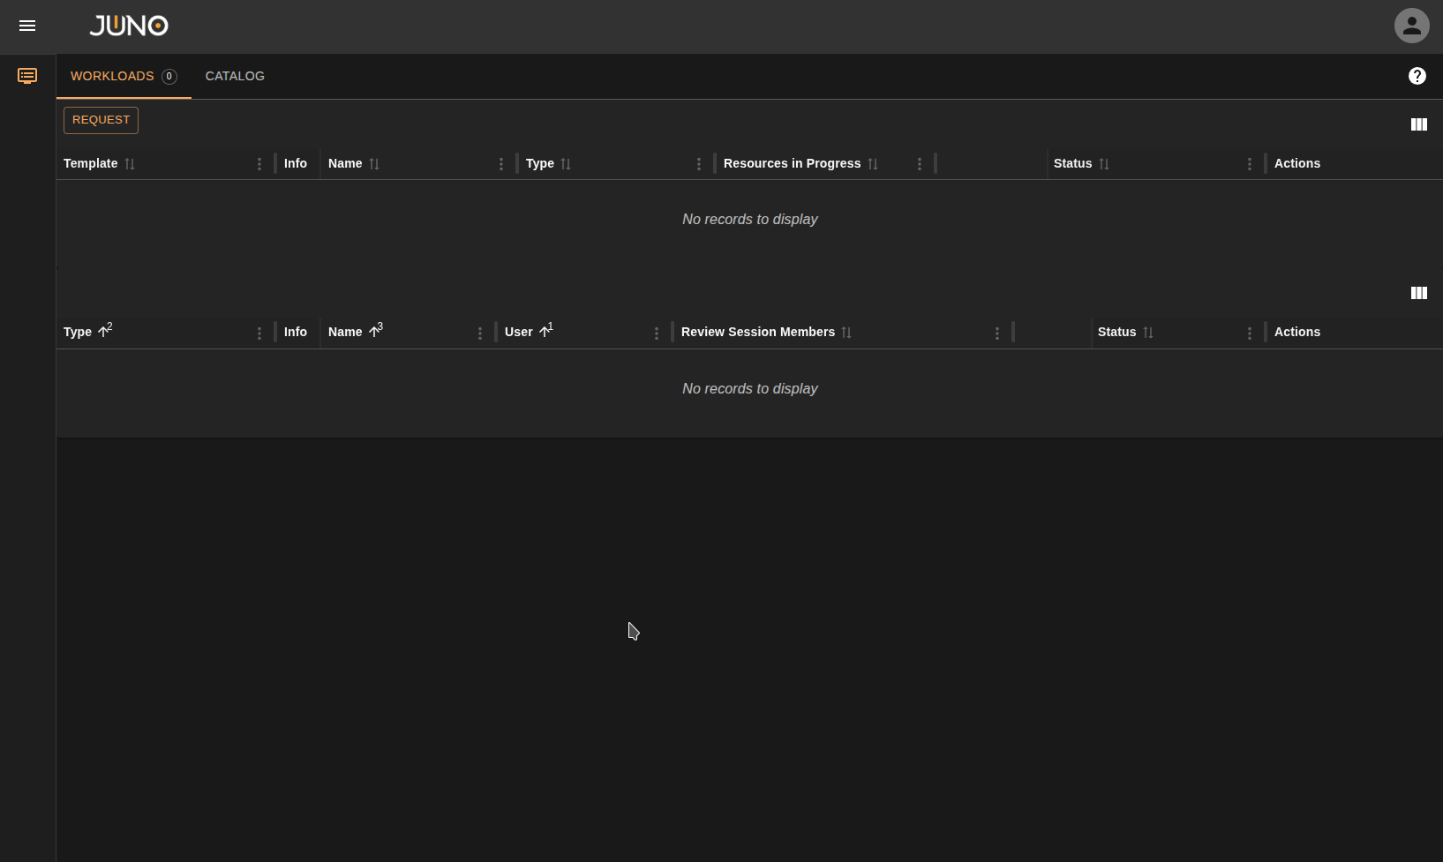Select the WORKLOADS tab
The height and width of the screenshot is (862, 1443).
(x=112, y=76)
